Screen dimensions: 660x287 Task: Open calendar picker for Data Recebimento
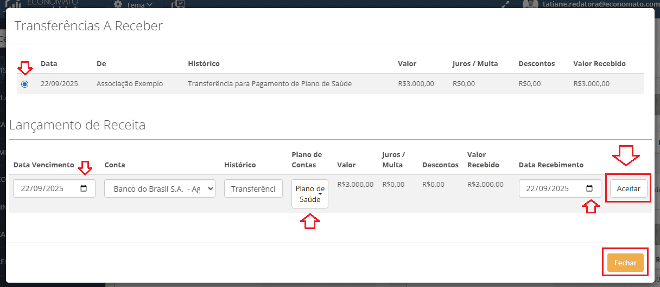(589, 188)
